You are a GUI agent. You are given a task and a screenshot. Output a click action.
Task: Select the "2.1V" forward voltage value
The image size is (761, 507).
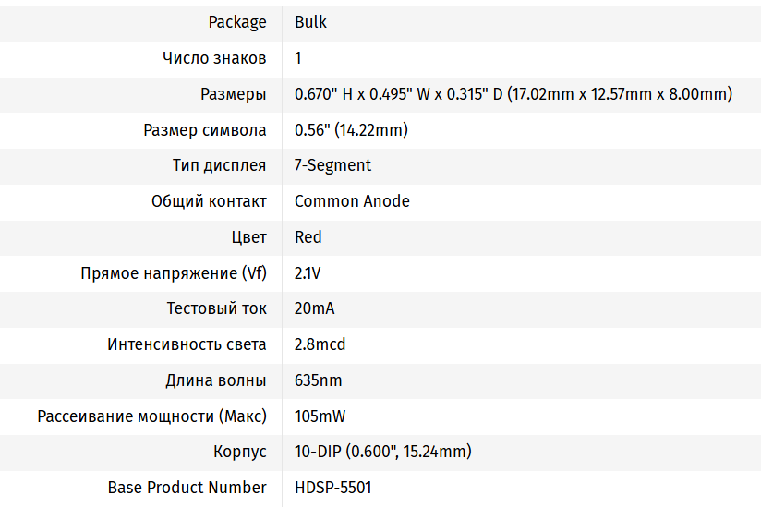(308, 273)
